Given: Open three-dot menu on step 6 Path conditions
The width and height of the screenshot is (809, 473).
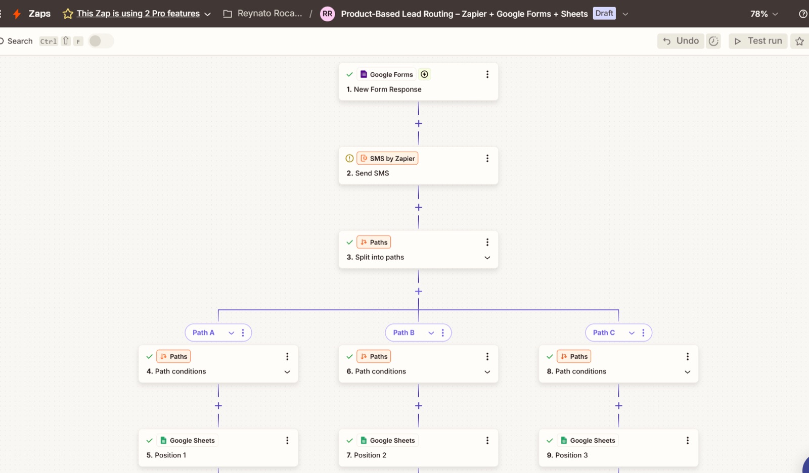Looking at the screenshot, I should (x=487, y=356).
